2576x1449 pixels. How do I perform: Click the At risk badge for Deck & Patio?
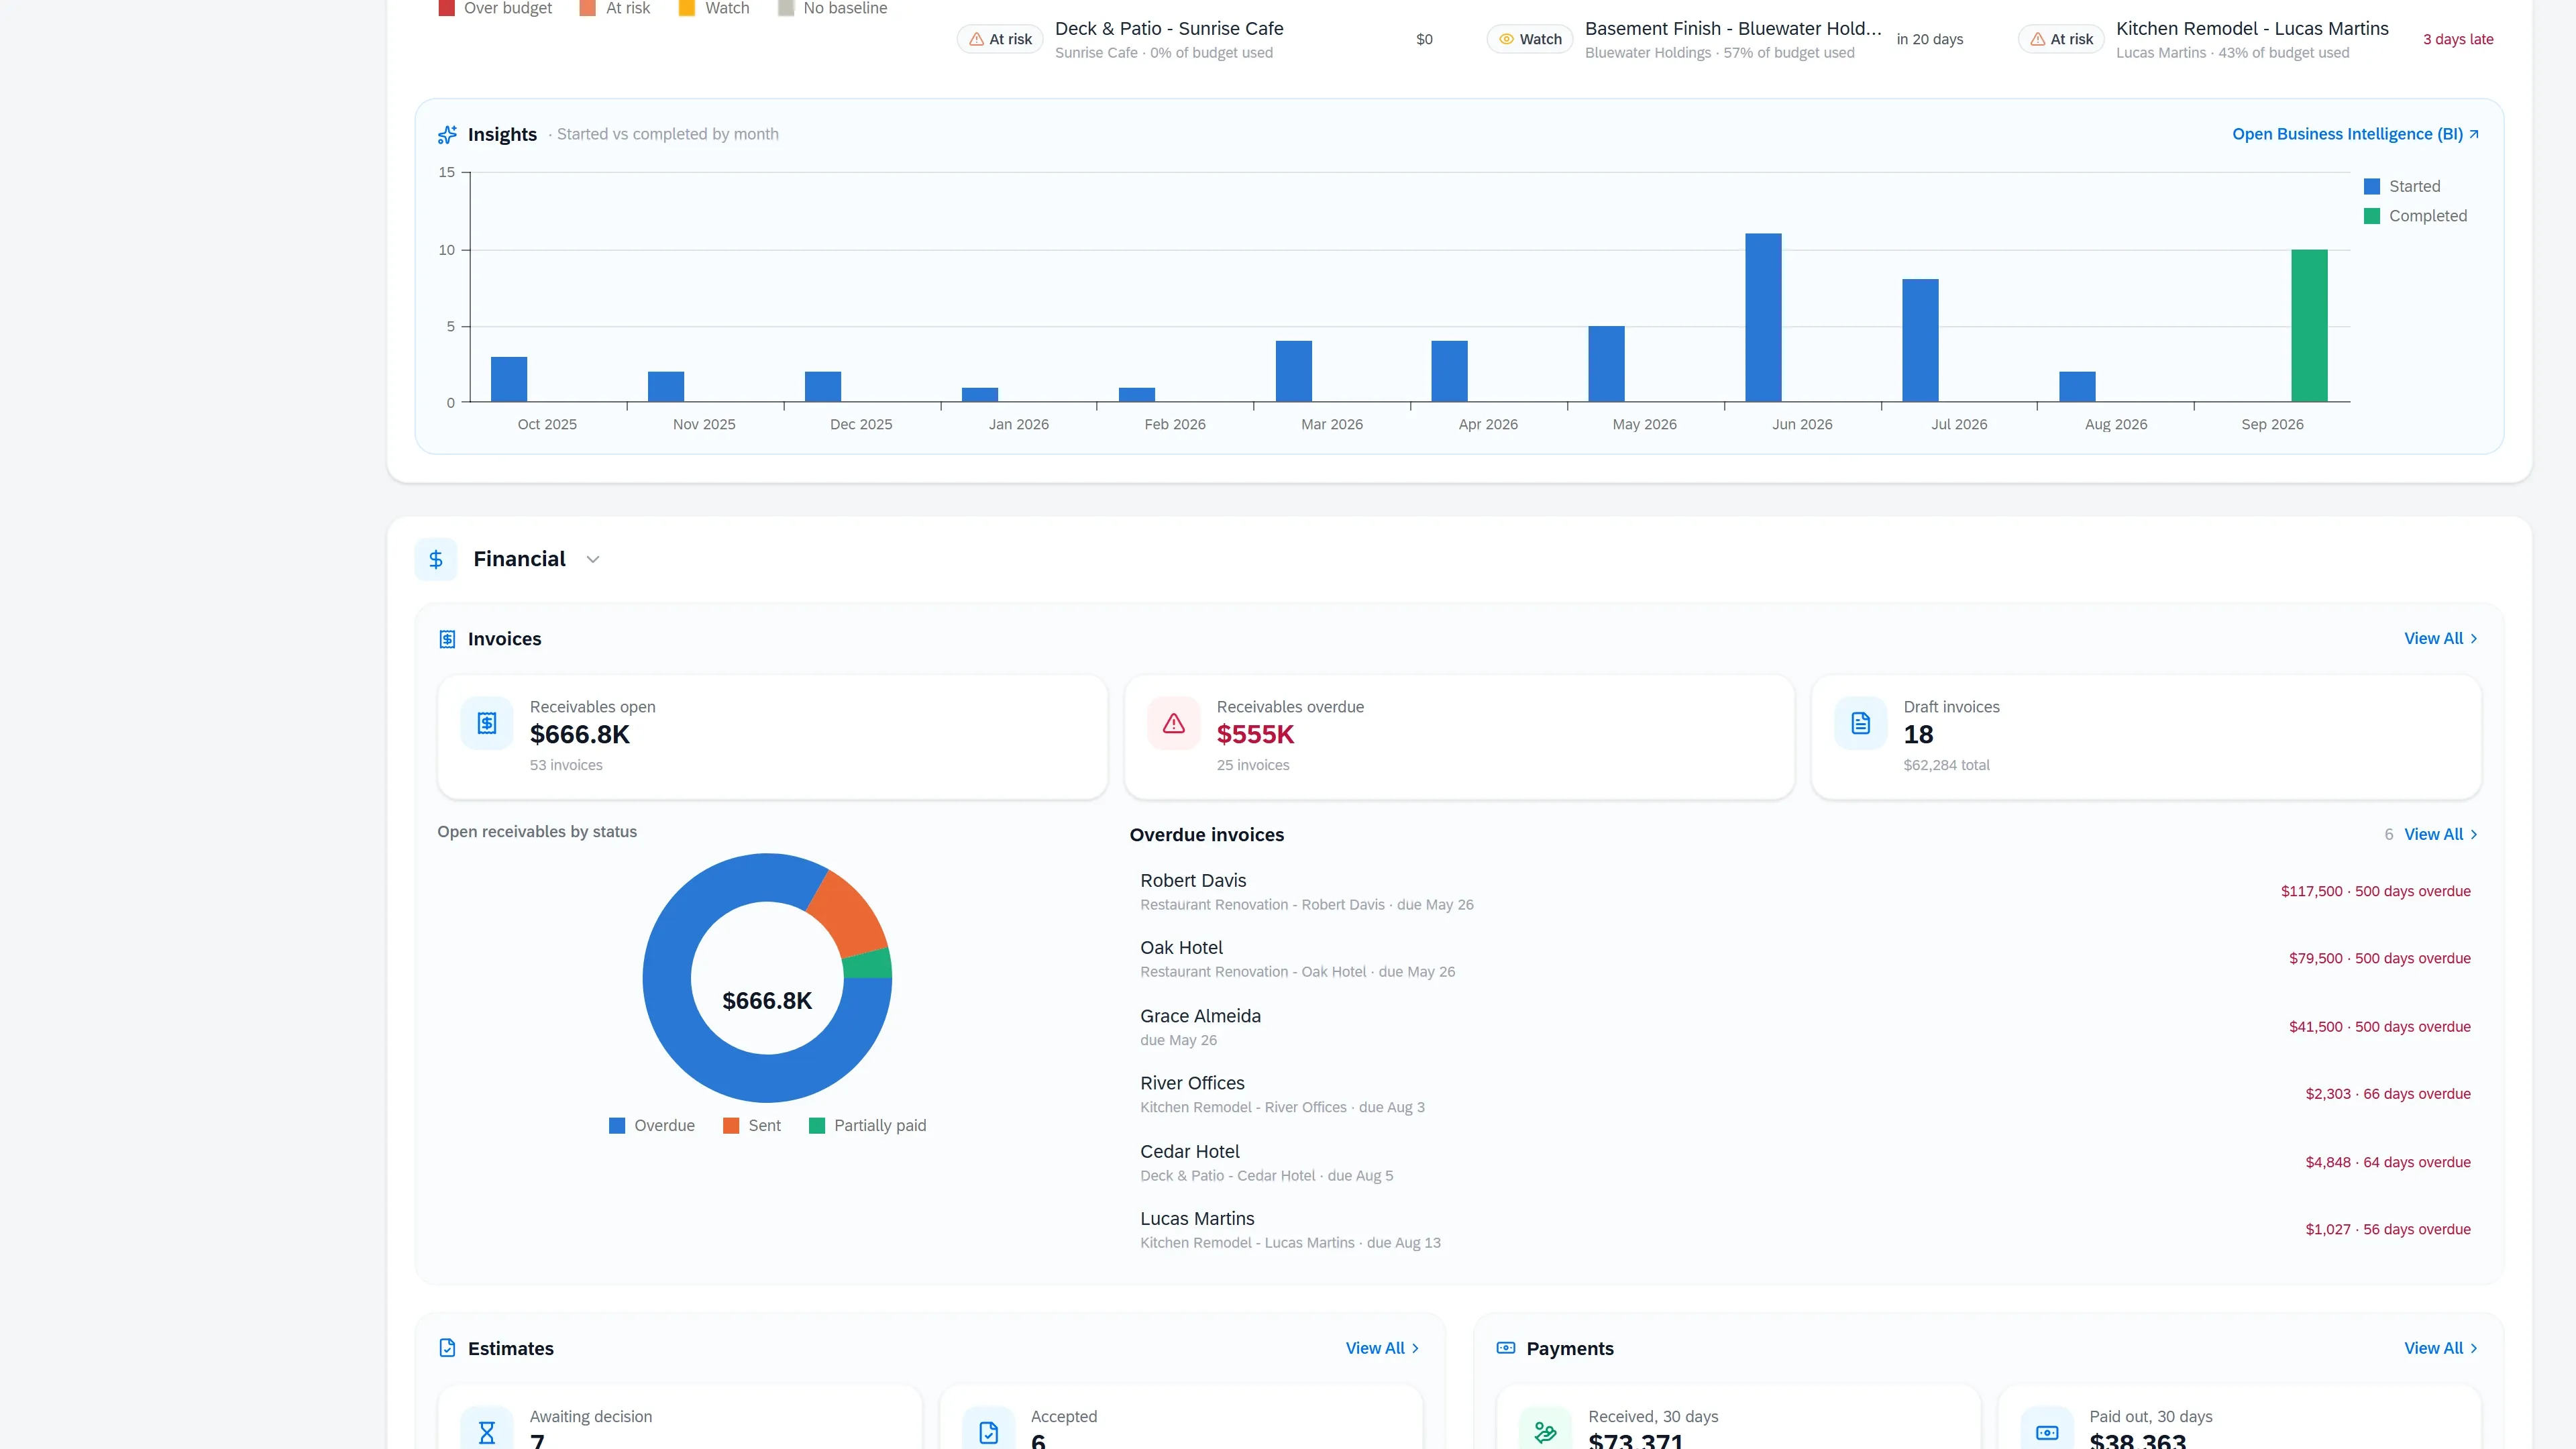(x=1000, y=39)
